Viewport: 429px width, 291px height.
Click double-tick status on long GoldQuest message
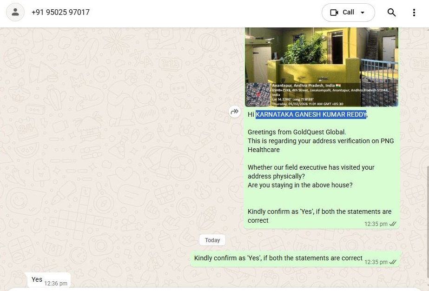click(393, 224)
